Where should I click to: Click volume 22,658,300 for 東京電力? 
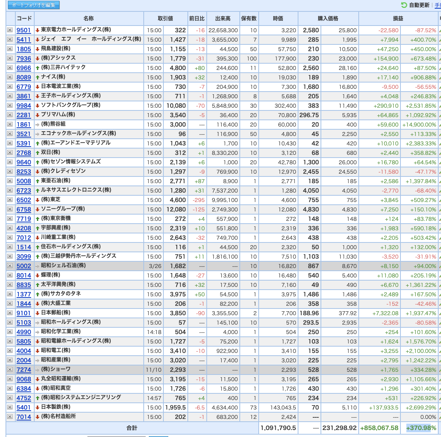coord(223,30)
